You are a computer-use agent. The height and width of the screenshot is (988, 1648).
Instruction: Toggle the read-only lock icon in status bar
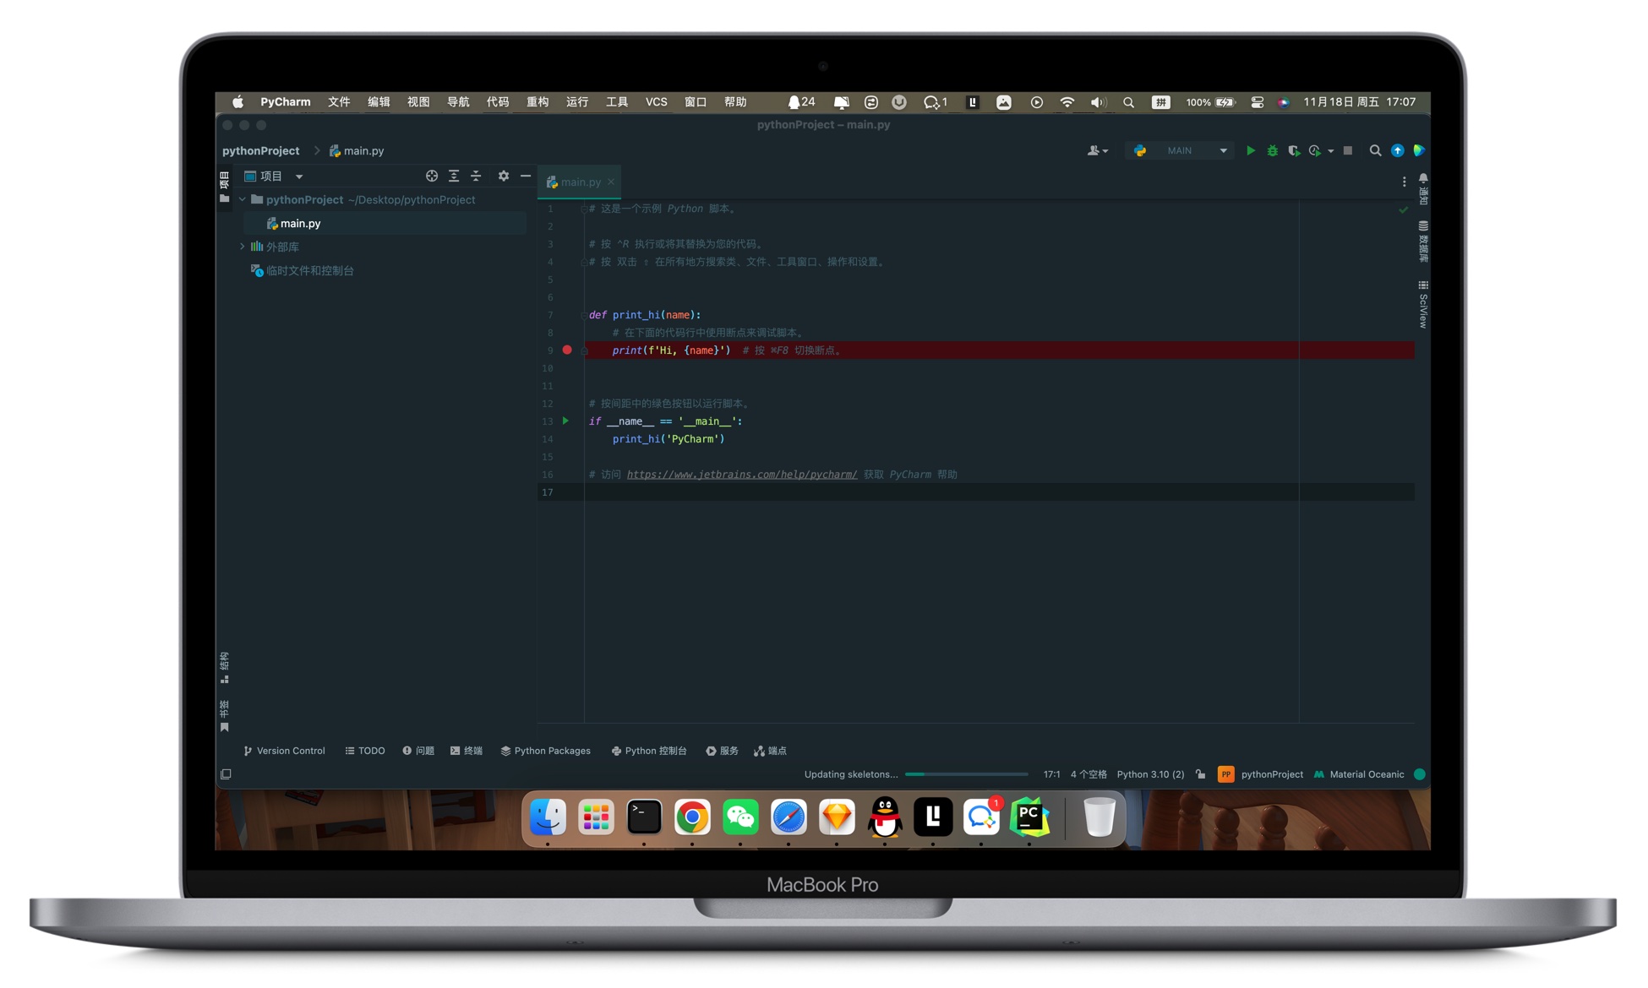(x=1201, y=774)
